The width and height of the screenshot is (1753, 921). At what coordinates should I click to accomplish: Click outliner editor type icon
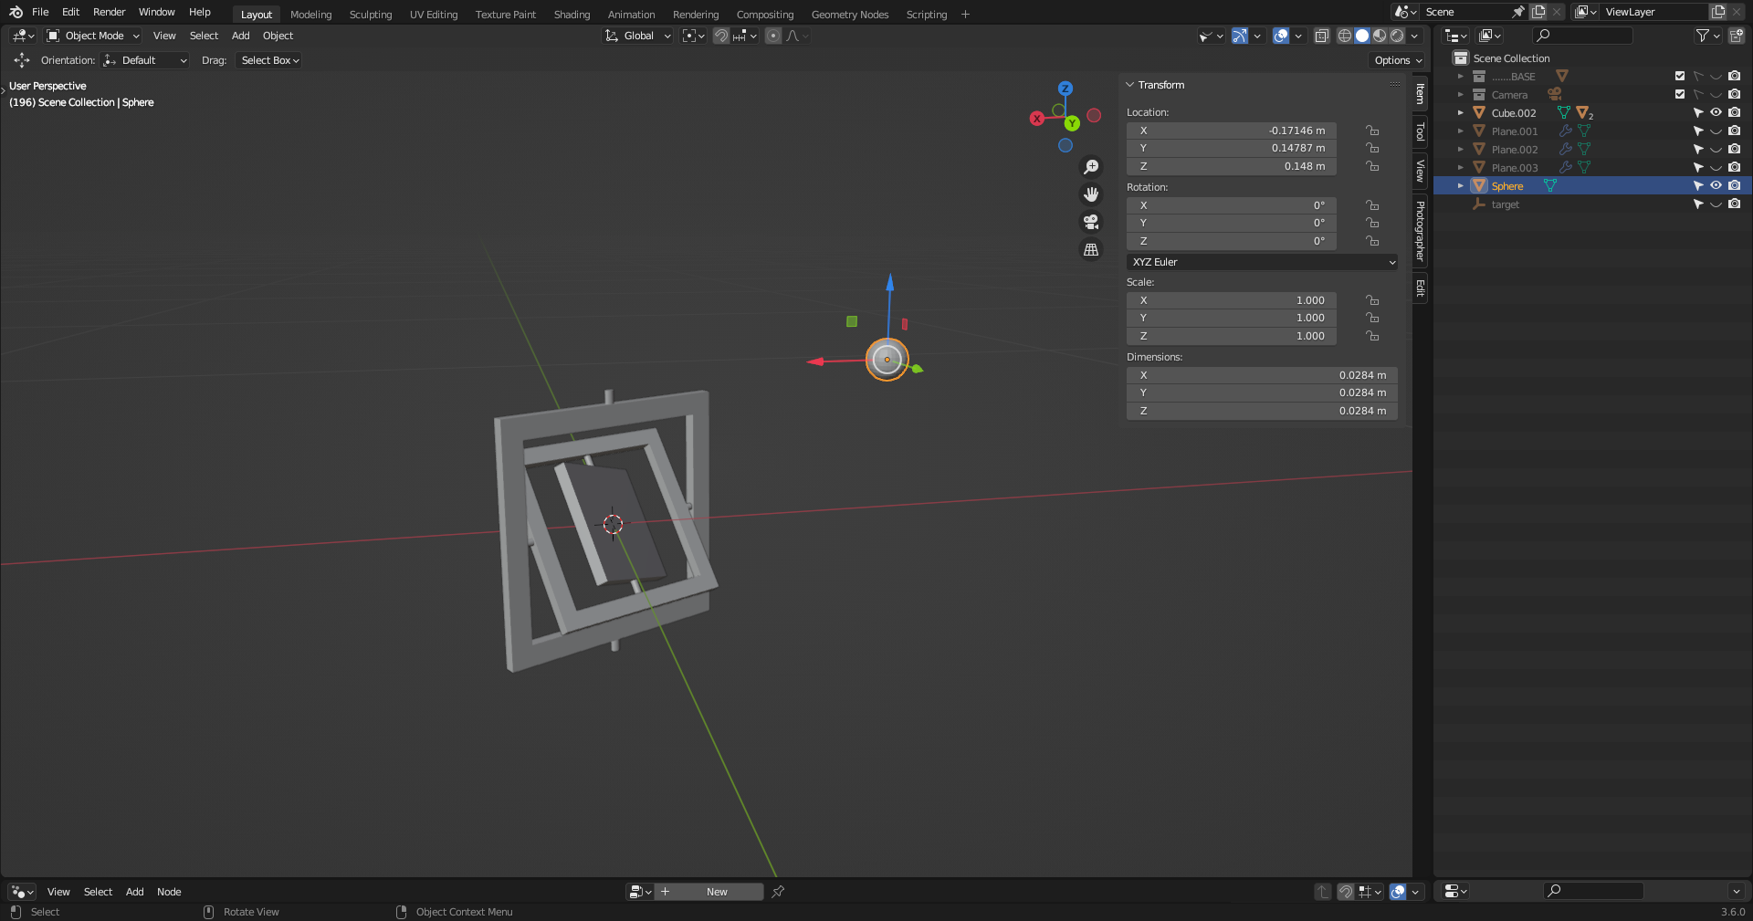(x=1455, y=36)
